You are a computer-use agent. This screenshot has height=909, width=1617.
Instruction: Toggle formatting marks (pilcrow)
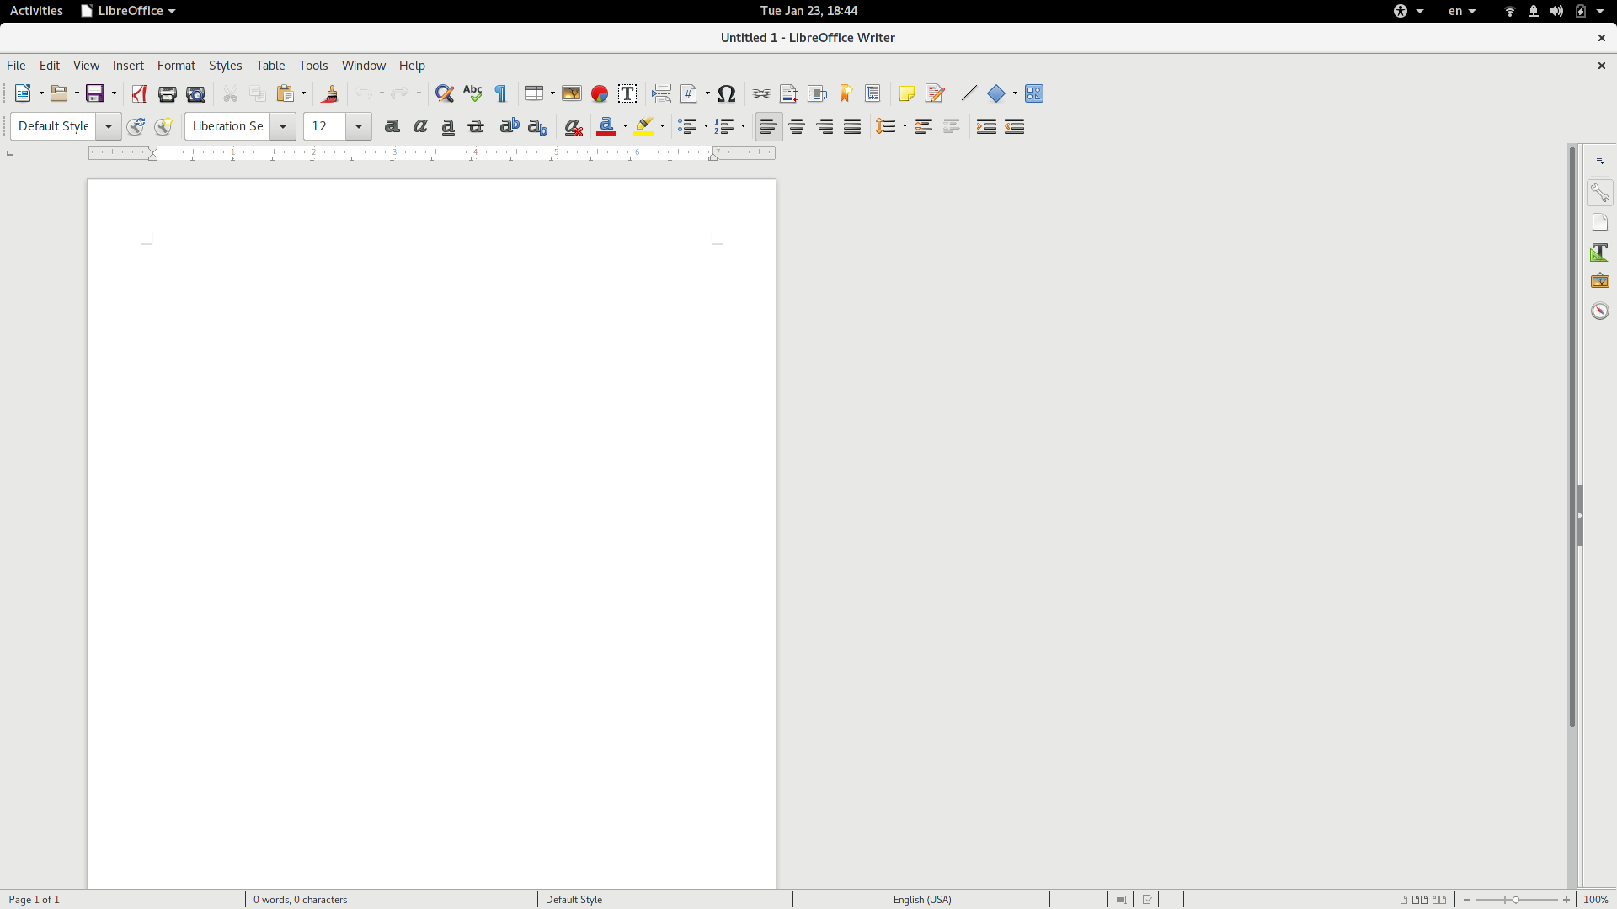[x=501, y=93]
